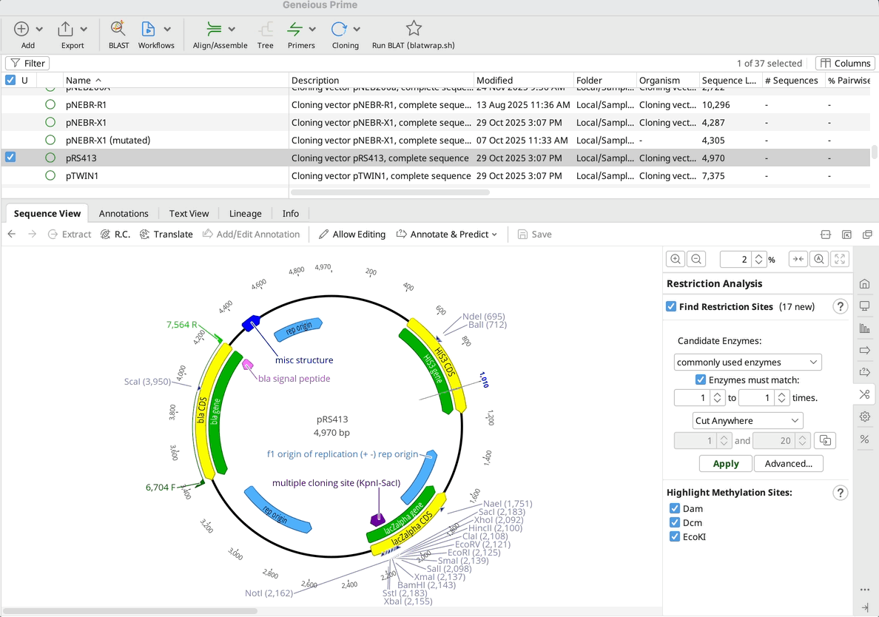
Task: Open the commonly used enzymes dropdown
Action: coord(748,363)
